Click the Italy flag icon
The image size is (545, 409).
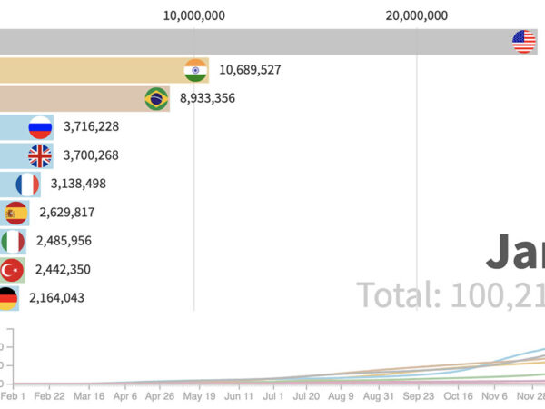14,241
